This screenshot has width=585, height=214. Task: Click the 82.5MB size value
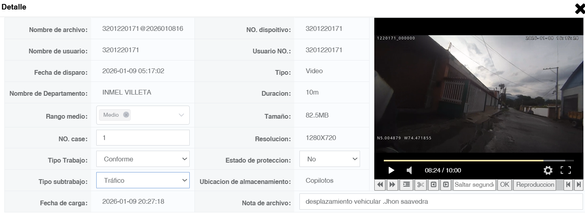317,116
